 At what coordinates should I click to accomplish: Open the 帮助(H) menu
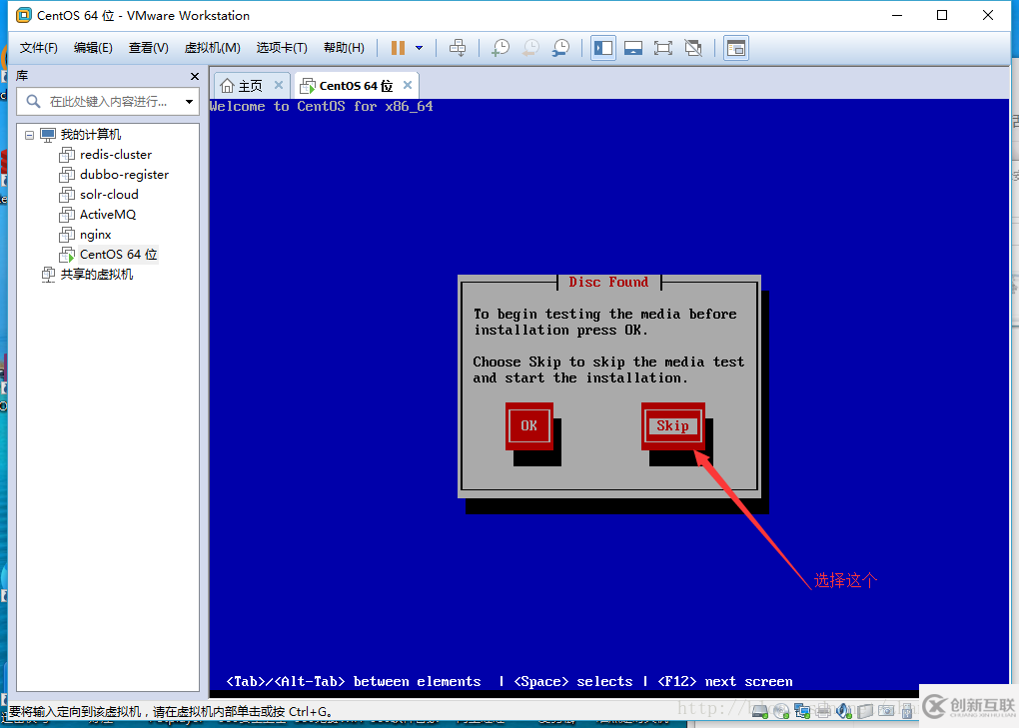[x=344, y=48]
